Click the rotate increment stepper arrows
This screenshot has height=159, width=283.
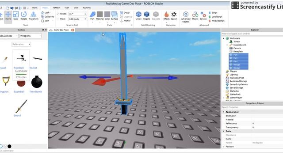pyautogui.click(x=85, y=14)
